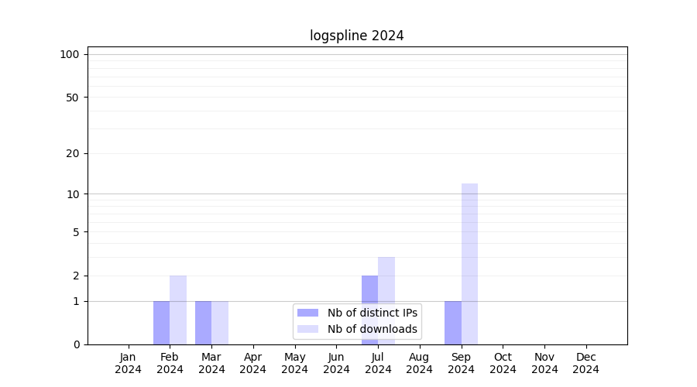Select the 'Nb of downloads' legend label
This screenshot has height=387, width=697.
pyautogui.click(x=372, y=329)
